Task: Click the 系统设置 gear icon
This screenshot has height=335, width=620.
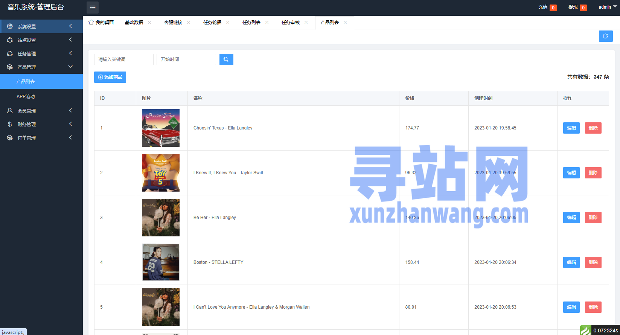Action: 10,26
